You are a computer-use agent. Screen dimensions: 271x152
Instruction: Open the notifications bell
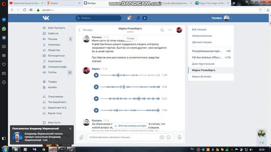point(129,18)
